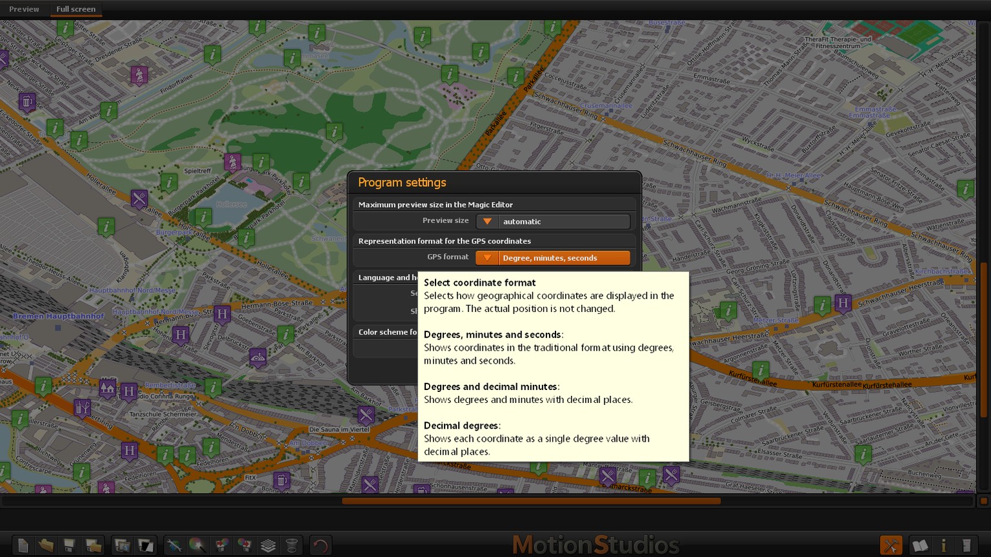Image resolution: width=991 pixels, height=557 pixels.
Task: Open the manual via the book icon
Action: click(920, 545)
